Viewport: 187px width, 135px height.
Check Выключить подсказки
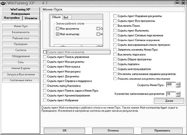coord(115,54)
